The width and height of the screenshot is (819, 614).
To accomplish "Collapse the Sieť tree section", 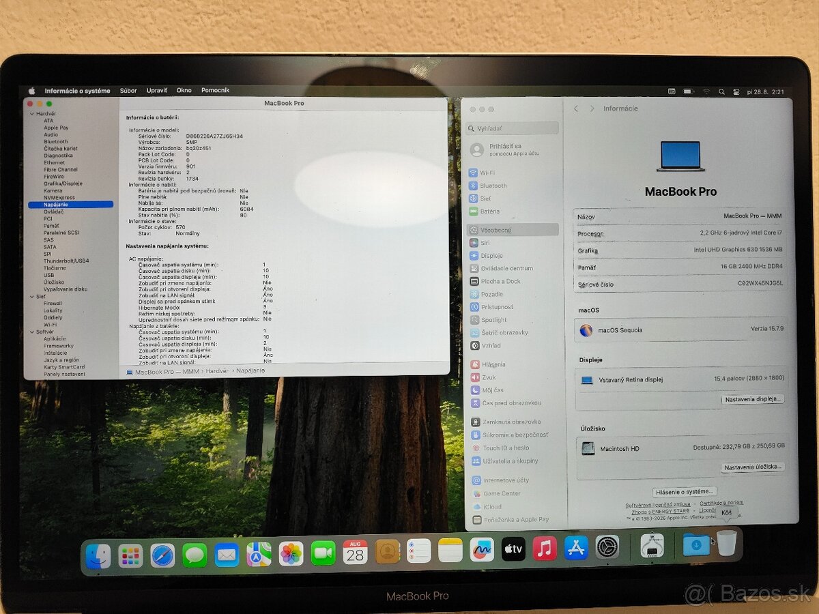I will [31, 297].
